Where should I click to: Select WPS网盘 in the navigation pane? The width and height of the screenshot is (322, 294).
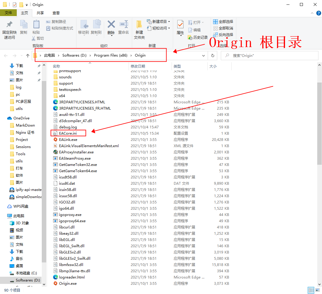point(21,206)
